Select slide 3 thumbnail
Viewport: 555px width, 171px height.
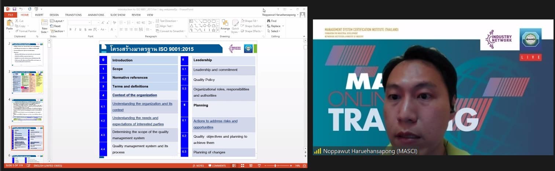28,82
